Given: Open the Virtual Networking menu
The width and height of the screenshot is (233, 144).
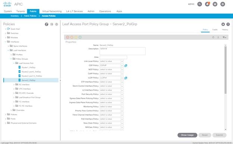Looking at the screenshot, I should click(x=52, y=11).
